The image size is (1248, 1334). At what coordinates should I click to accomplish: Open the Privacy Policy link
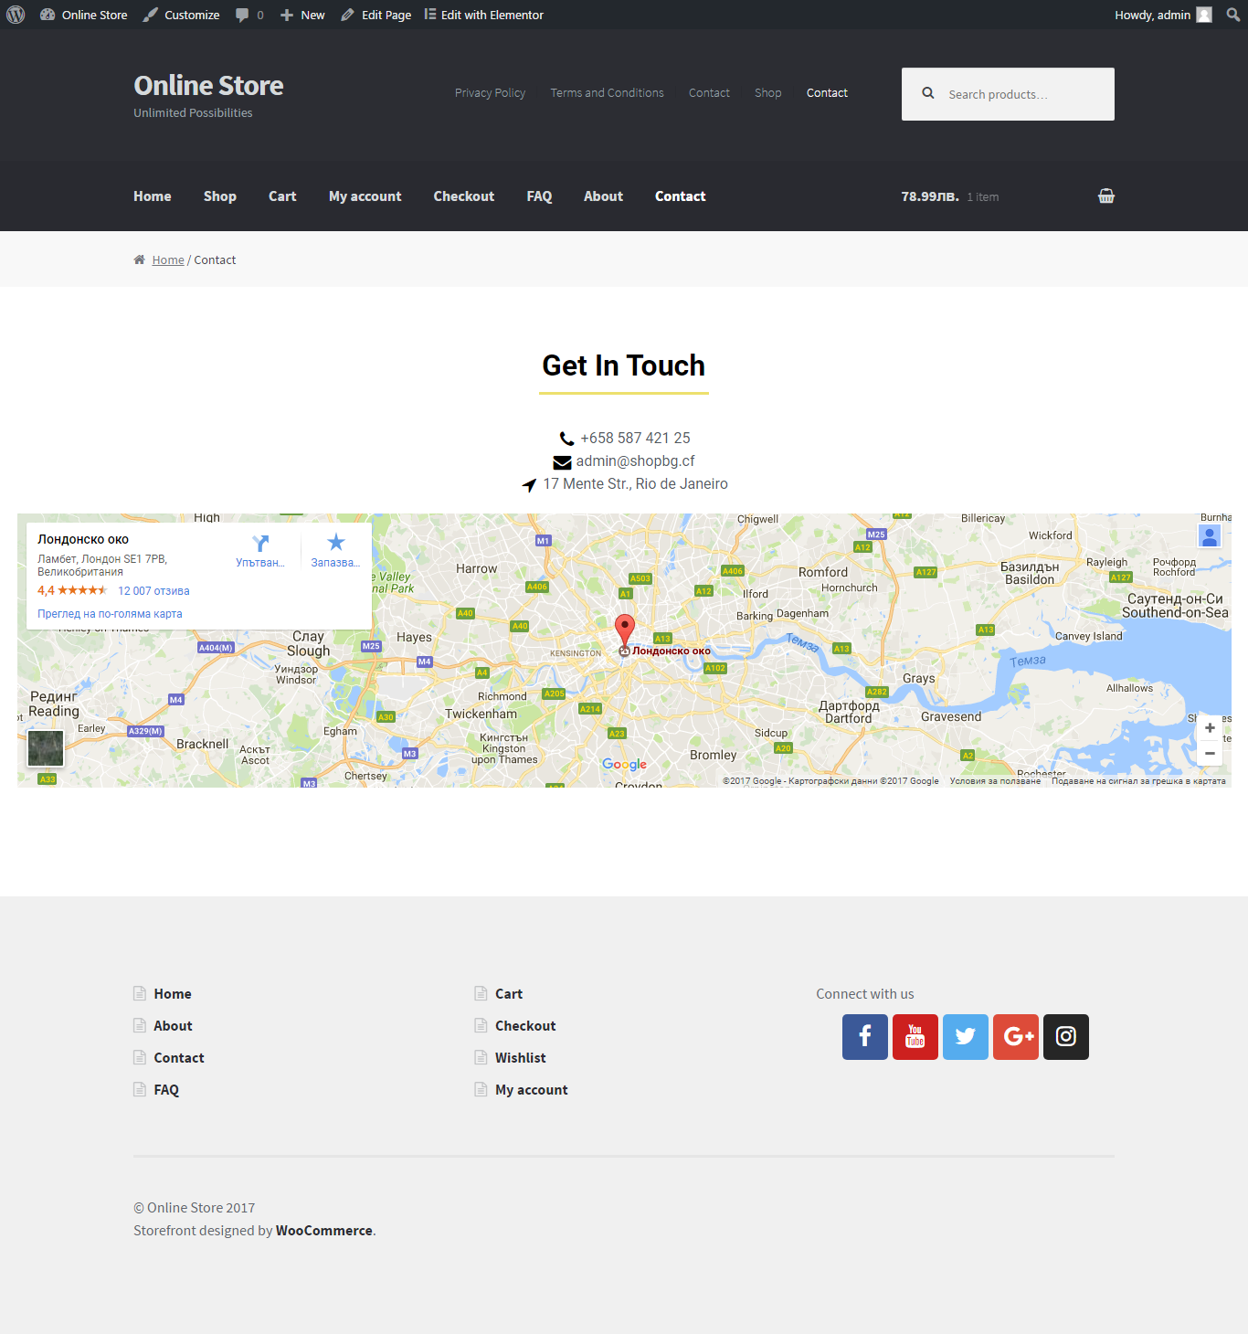point(490,93)
